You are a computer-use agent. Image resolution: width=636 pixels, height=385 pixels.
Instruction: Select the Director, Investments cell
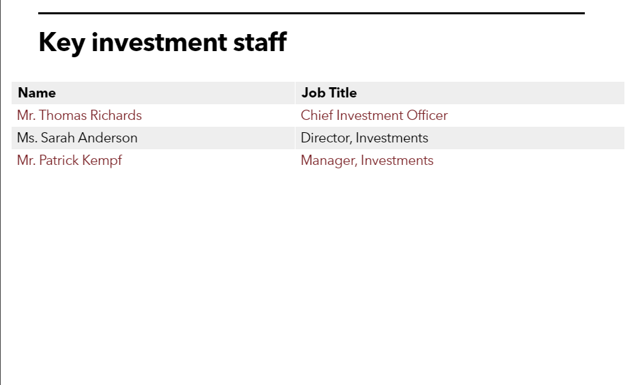click(459, 138)
